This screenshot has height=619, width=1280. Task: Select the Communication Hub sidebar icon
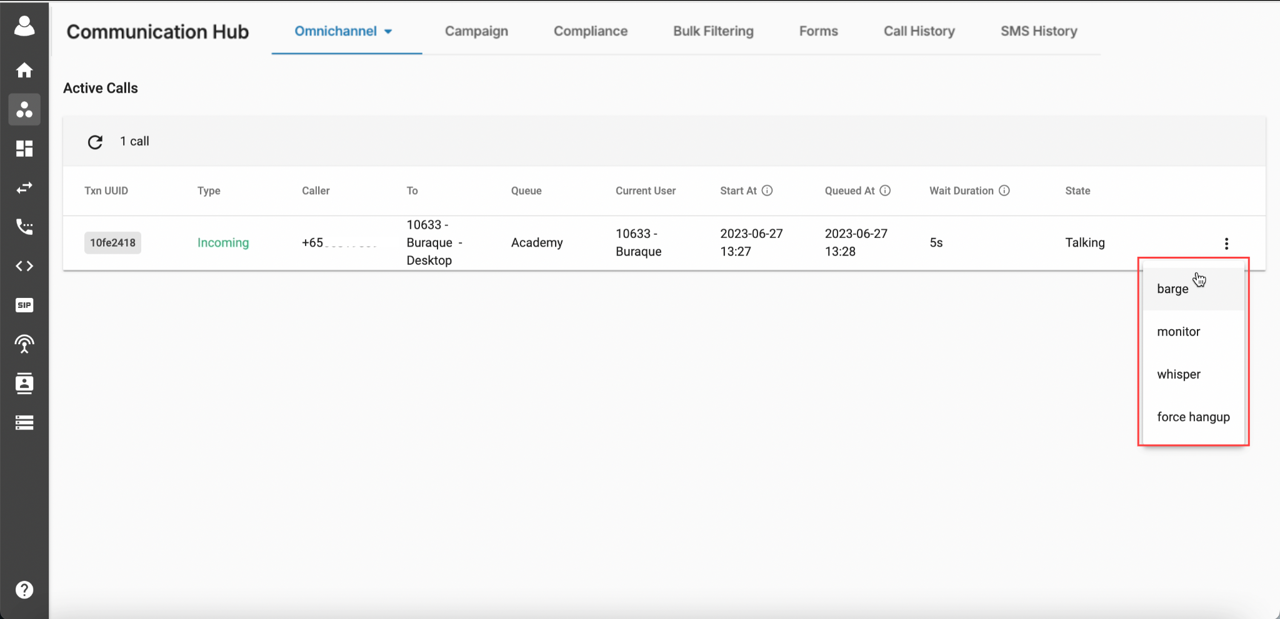click(24, 109)
